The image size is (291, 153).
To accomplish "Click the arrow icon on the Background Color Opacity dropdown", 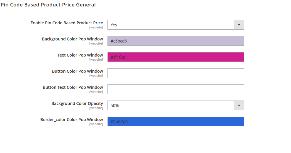I will 239,106.
